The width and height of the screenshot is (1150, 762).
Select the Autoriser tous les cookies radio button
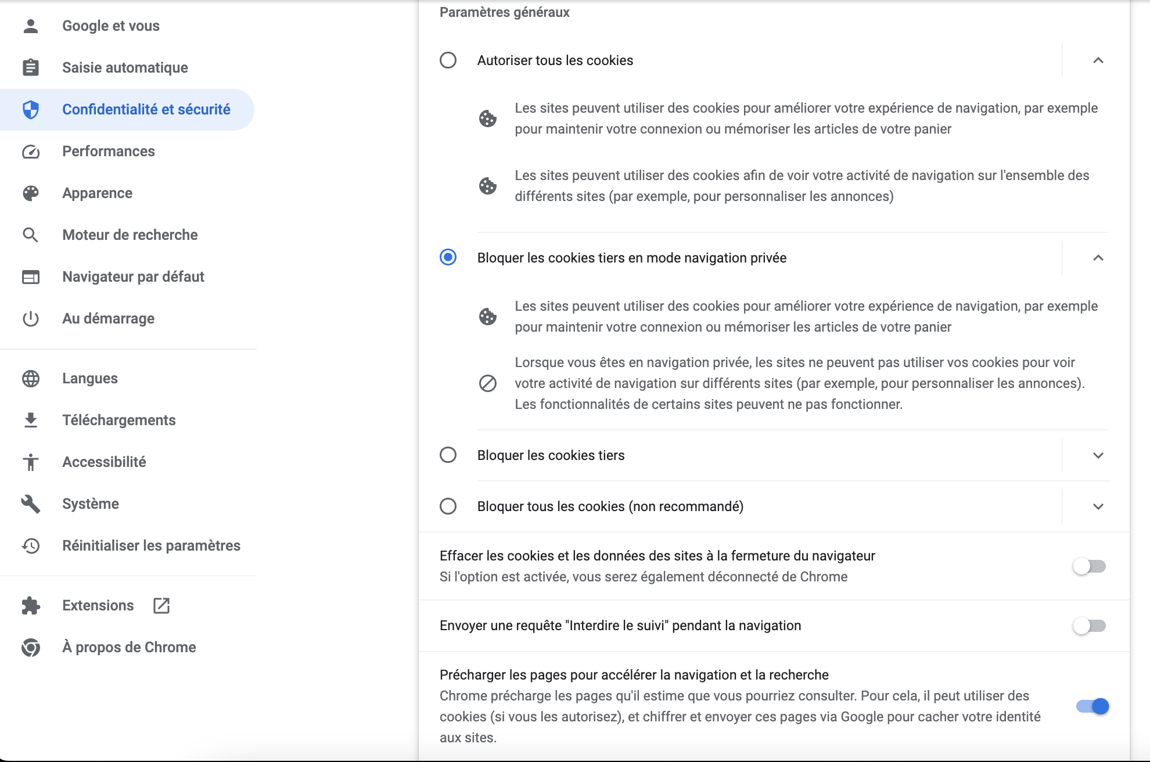point(448,60)
